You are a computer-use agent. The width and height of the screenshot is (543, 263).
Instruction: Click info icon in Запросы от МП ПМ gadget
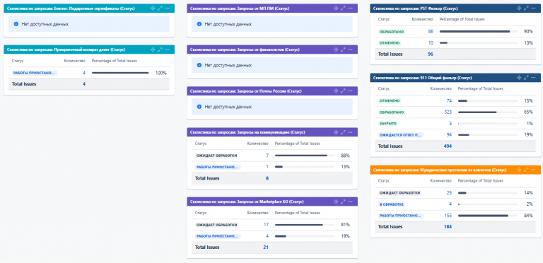pyautogui.click(x=199, y=24)
